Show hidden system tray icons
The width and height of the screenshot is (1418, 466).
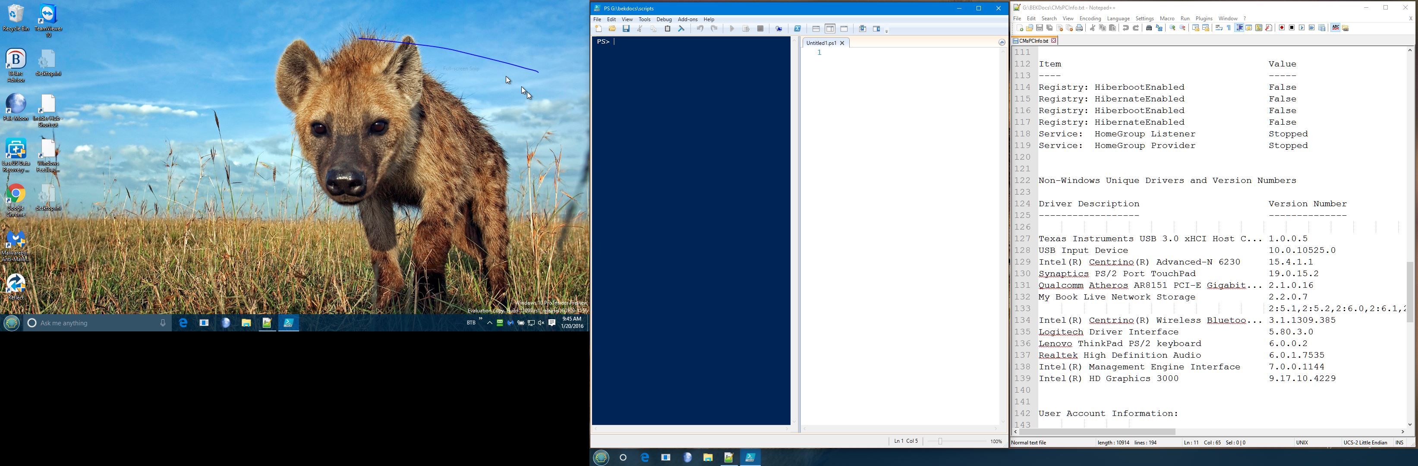(x=489, y=323)
